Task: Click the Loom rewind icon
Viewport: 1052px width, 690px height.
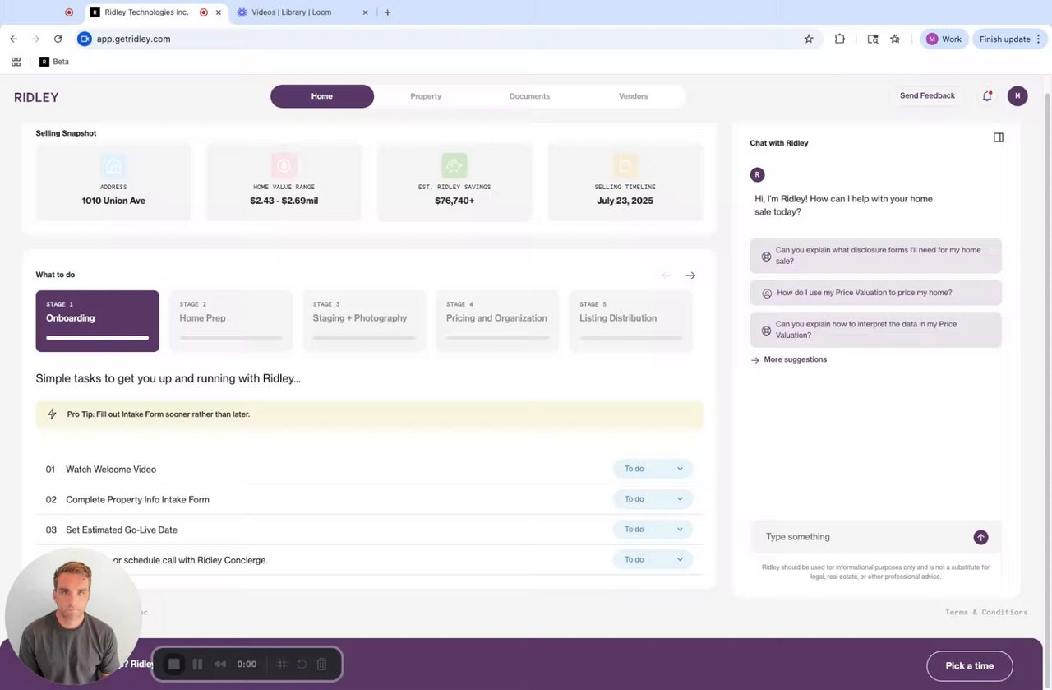Action: [x=220, y=664]
